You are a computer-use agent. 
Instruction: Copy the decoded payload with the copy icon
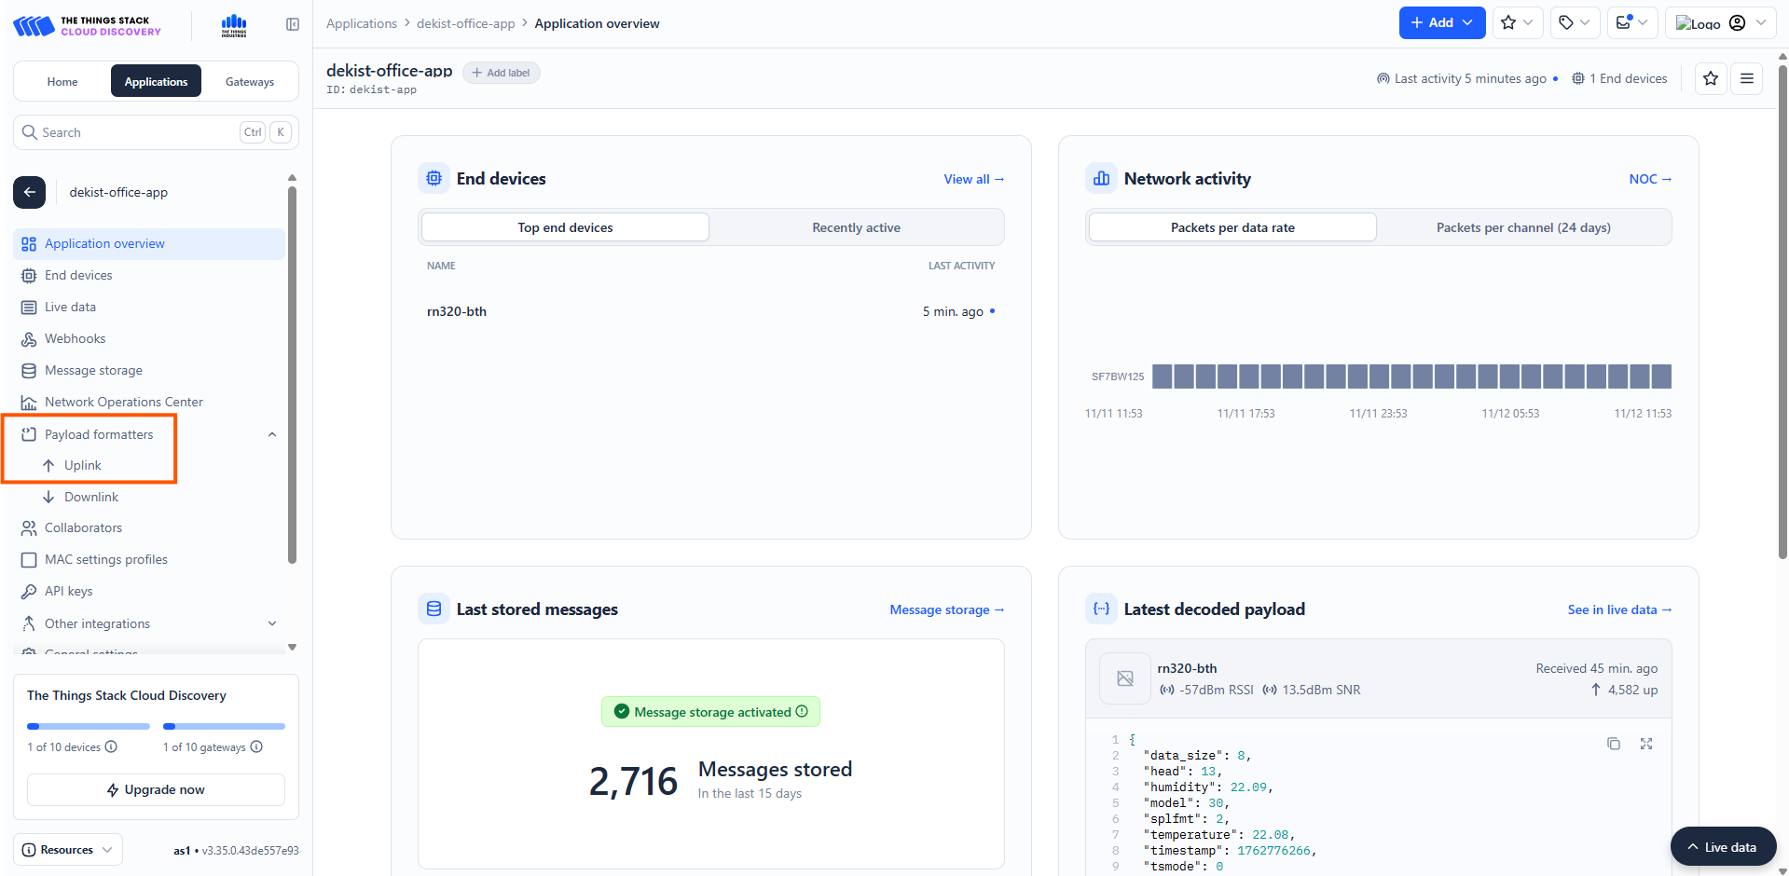point(1613,744)
